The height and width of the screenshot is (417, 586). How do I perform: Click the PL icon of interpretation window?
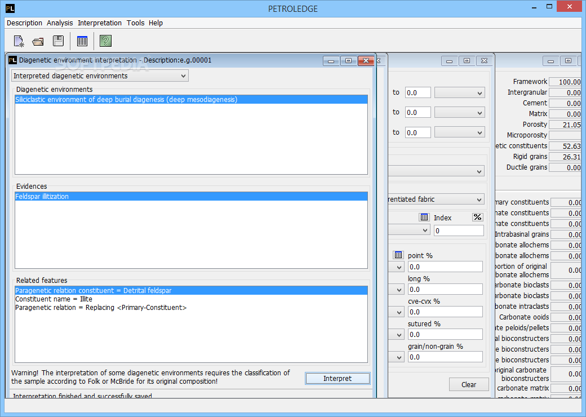13,60
